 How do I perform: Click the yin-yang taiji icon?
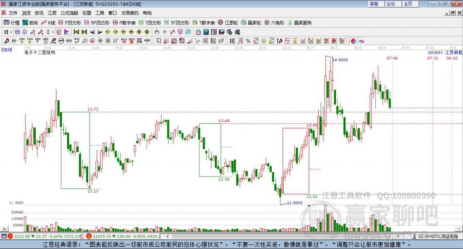[354, 41]
